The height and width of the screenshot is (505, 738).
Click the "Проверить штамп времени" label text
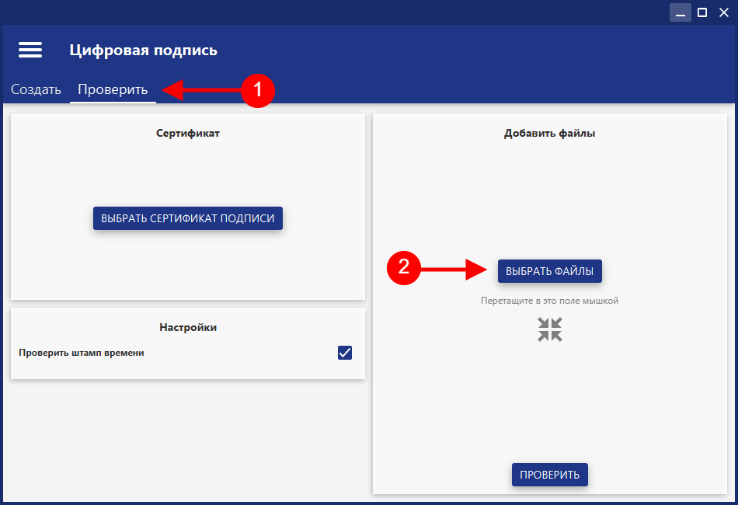point(82,353)
